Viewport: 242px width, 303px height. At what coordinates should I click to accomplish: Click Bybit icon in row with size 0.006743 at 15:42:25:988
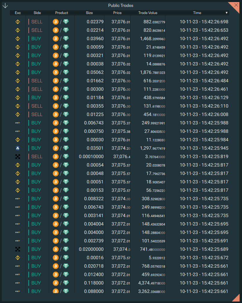18,123
